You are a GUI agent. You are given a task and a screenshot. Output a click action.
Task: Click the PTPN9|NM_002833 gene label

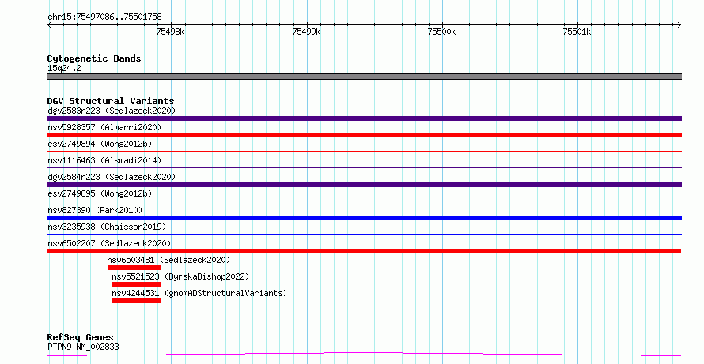coord(83,347)
